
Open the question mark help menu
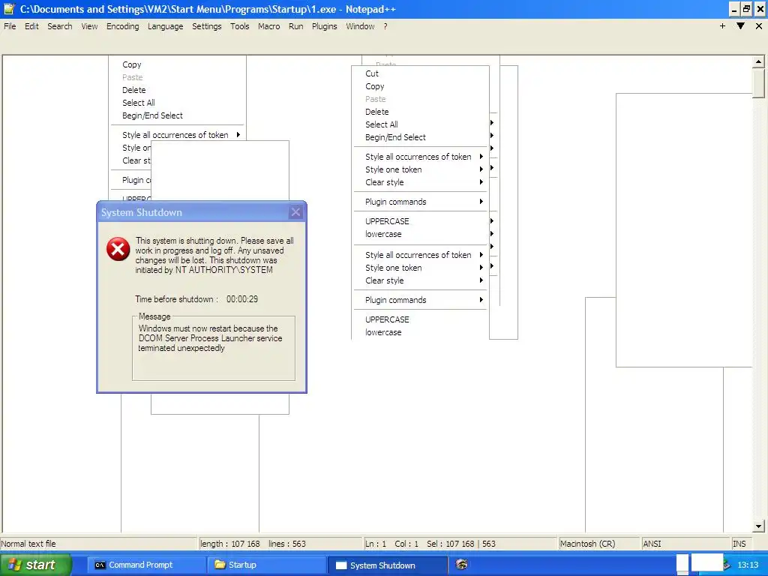[x=385, y=26]
